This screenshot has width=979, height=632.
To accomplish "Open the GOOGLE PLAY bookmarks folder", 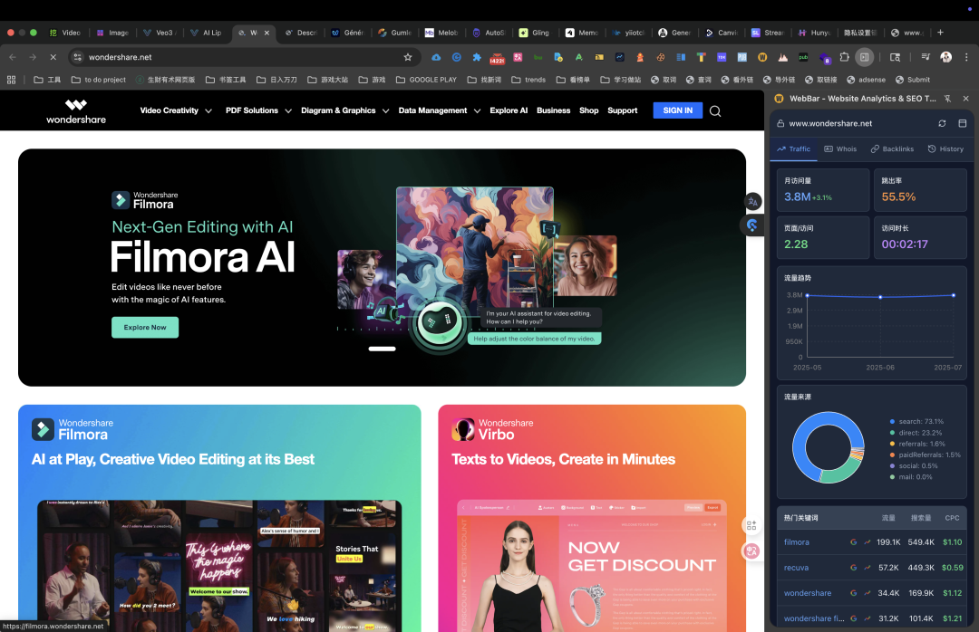I will [x=426, y=80].
